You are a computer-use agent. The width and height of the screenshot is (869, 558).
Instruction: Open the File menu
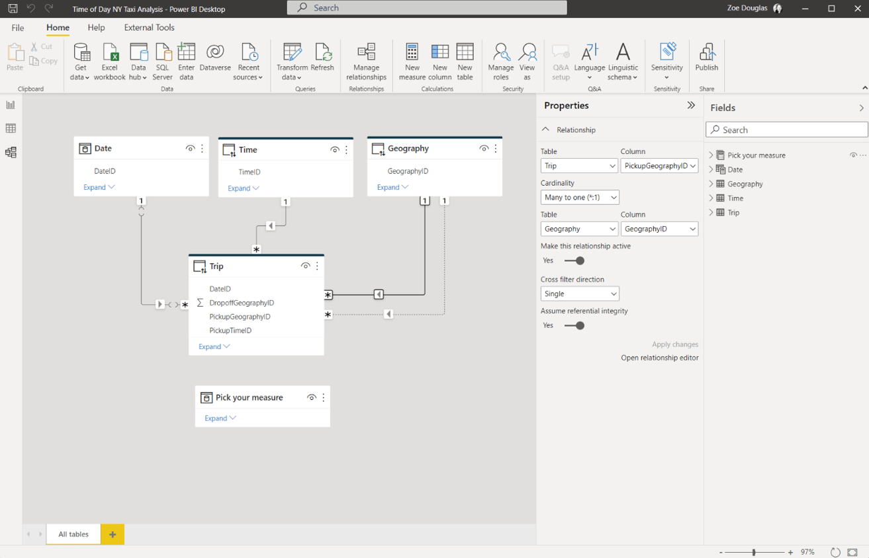pyautogui.click(x=18, y=28)
